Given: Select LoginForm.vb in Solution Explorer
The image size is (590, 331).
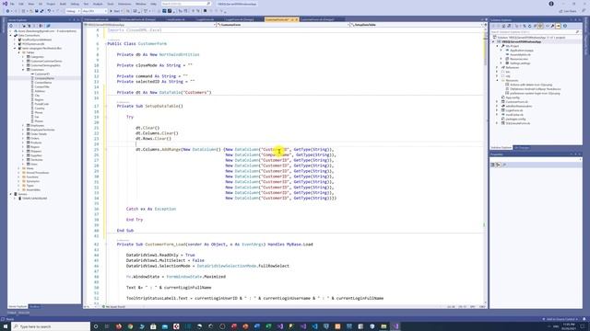Looking at the screenshot, I should 514,110.
